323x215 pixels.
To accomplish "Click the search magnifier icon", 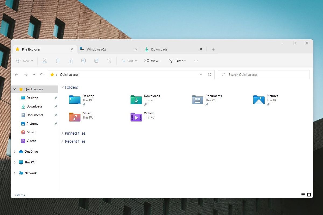I will click(223, 75).
